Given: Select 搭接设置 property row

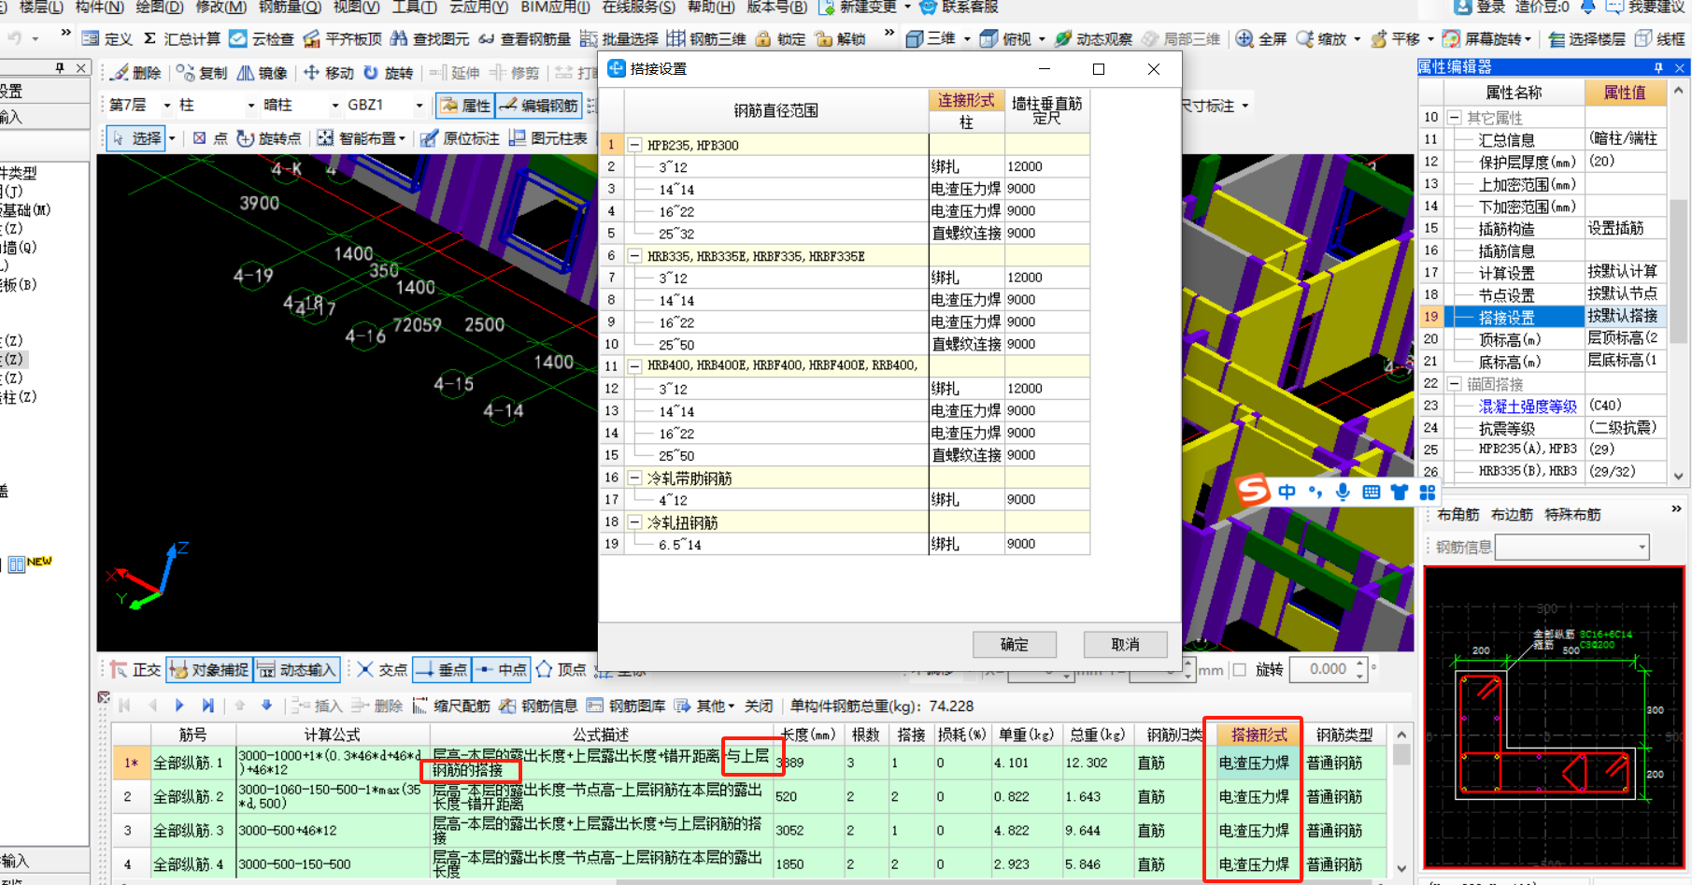Looking at the screenshot, I should (1543, 317).
